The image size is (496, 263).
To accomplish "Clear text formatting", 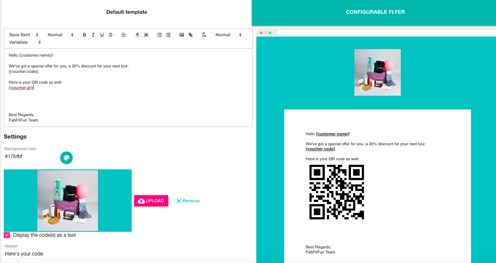I will [204, 35].
